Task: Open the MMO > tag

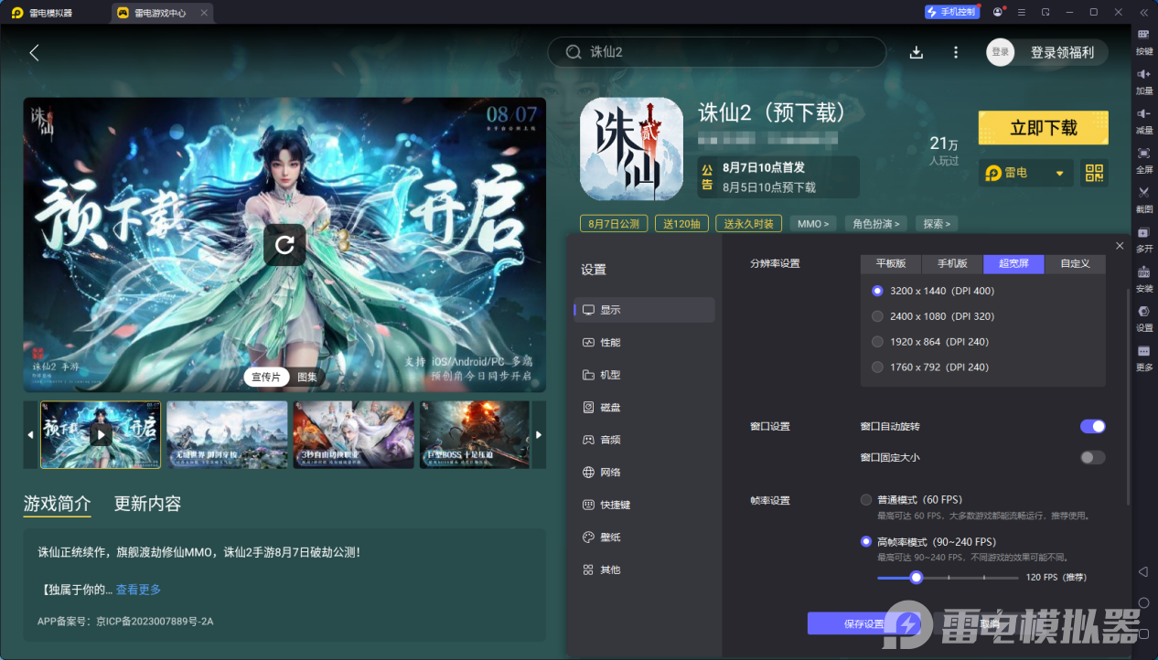Action: (813, 223)
